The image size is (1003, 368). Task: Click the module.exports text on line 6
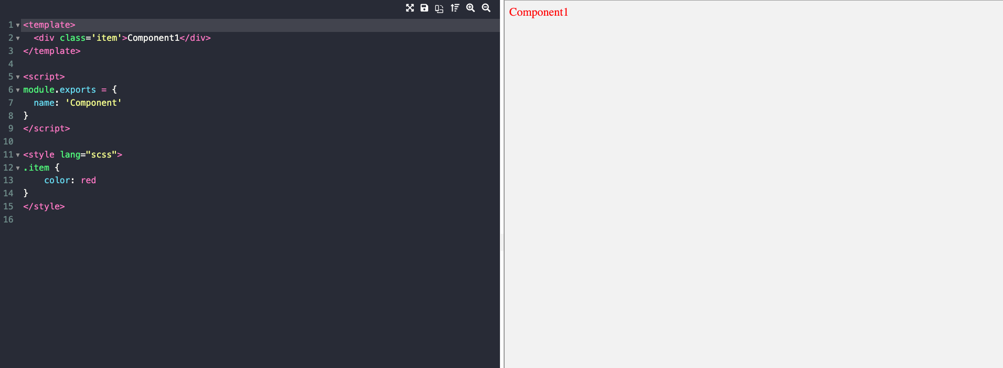click(59, 90)
